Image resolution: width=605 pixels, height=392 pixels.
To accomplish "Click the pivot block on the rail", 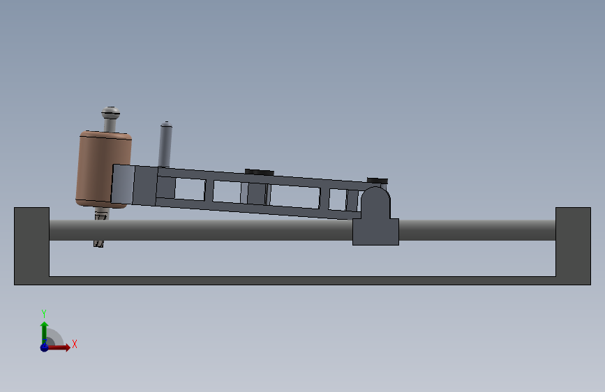I will (x=375, y=216).
